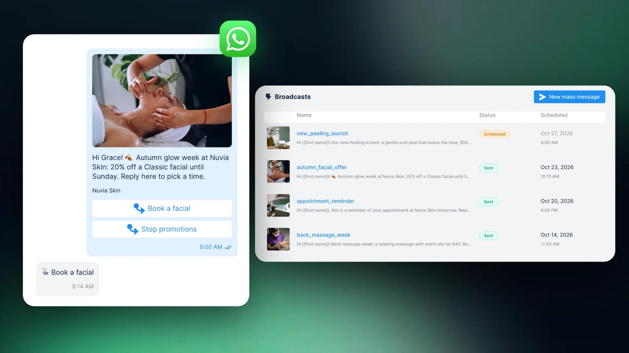
Task: Click the reply arrow icon beside Stop promotions
Action: (x=132, y=229)
